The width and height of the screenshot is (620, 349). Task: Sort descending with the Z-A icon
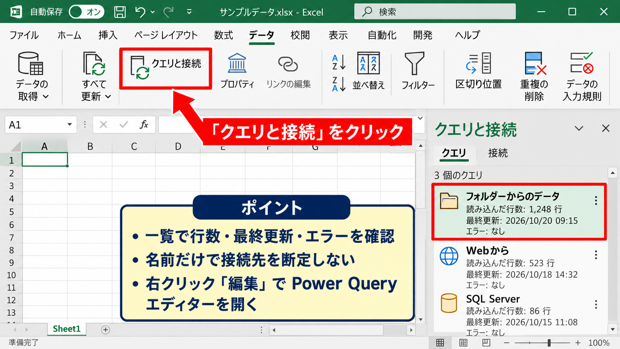(x=339, y=84)
